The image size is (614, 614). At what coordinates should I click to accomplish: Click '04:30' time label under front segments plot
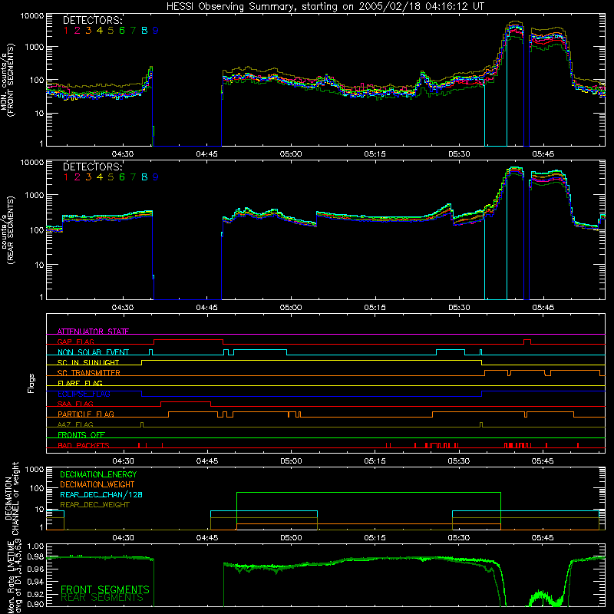123,154
